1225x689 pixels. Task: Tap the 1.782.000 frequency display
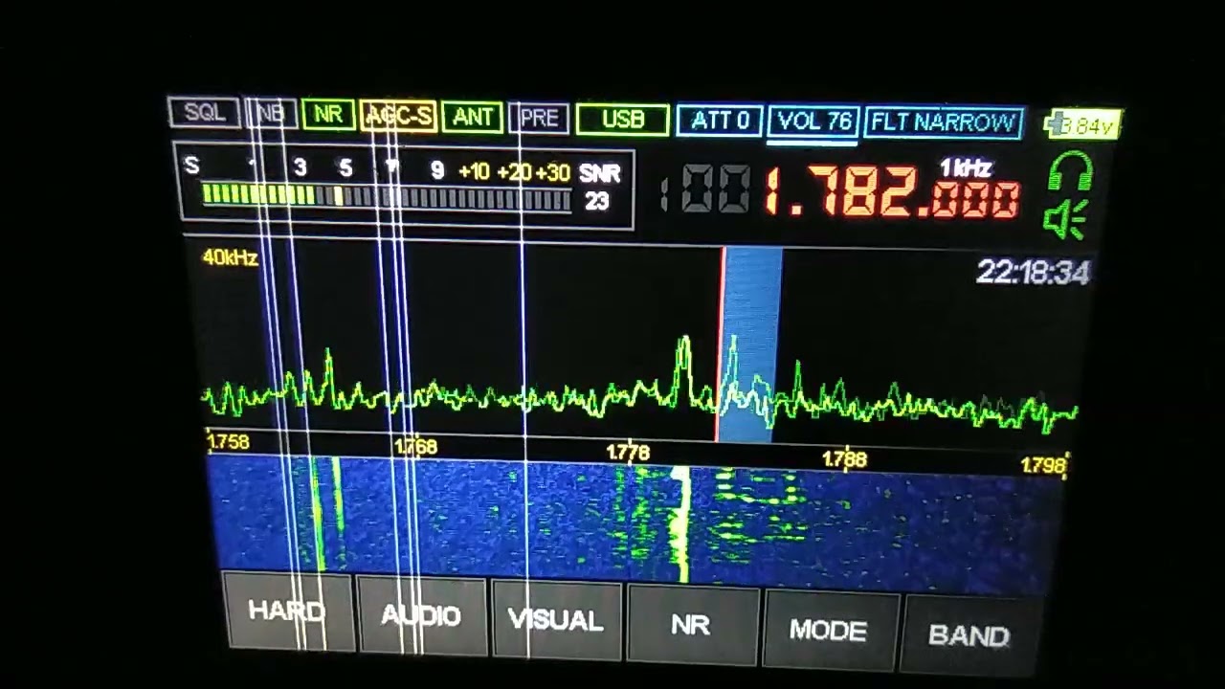pos(892,194)
